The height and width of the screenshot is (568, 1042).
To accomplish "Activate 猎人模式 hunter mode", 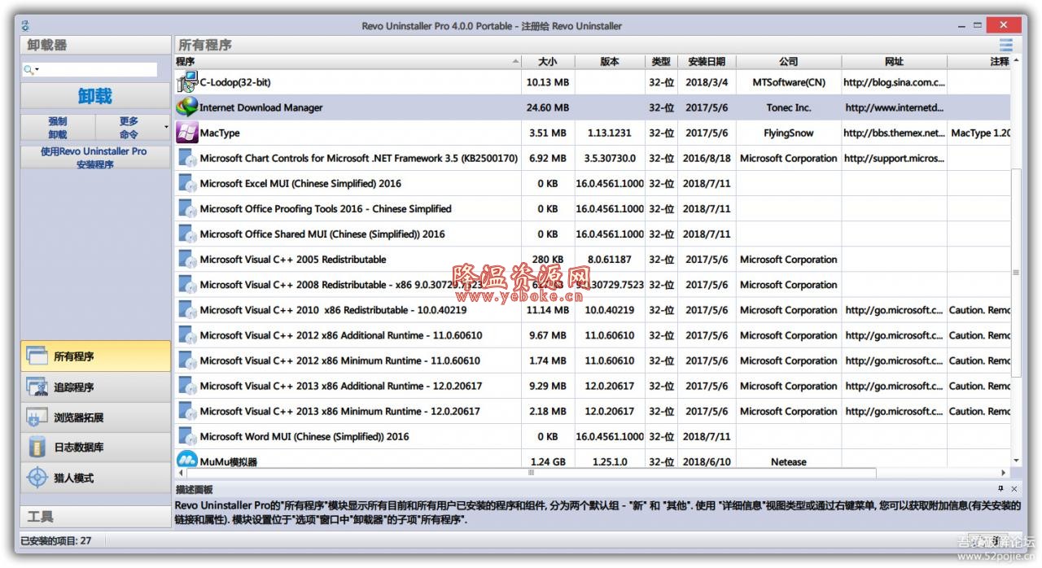I will pyautogui.click(x=95, y=478).
